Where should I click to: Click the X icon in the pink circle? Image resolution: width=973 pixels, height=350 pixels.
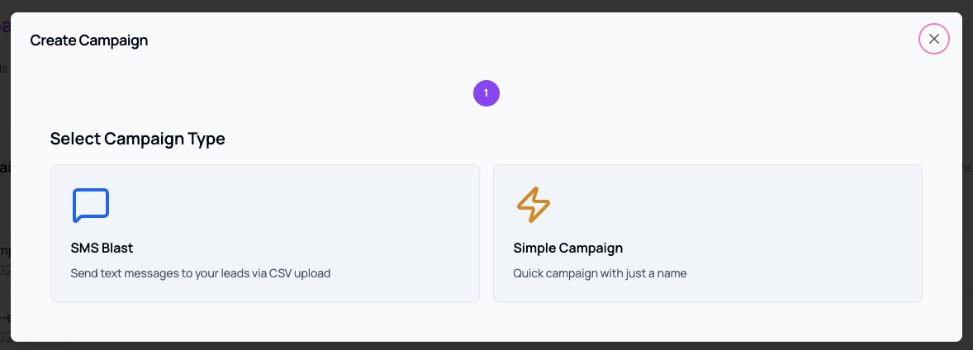934,39
